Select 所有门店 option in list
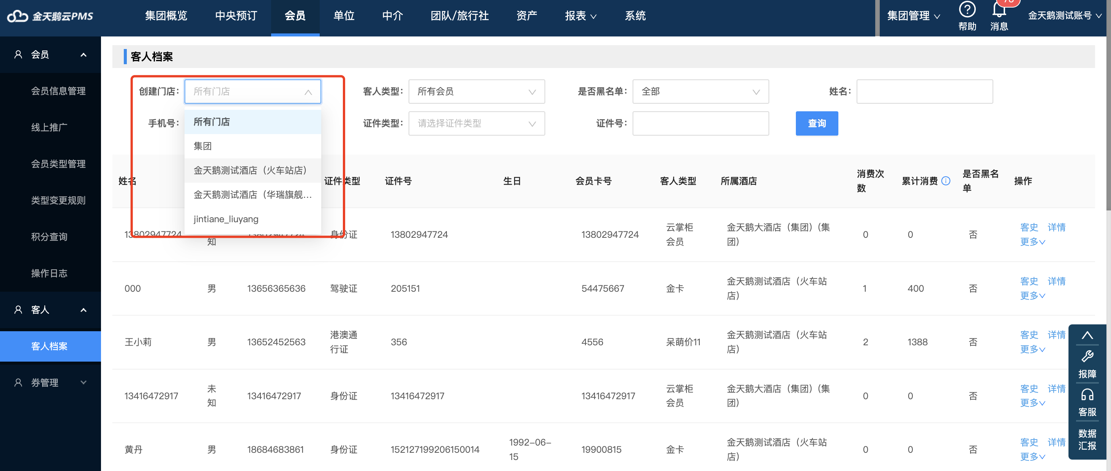 [252, 122]
